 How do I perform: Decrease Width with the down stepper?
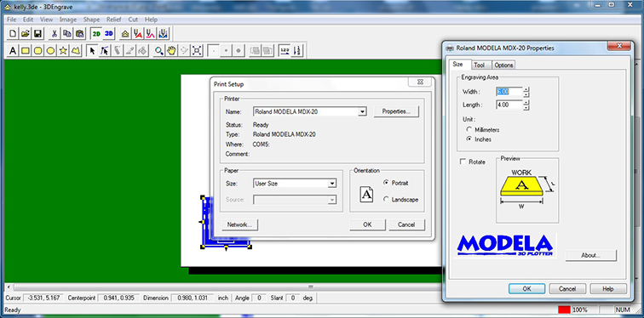[526, 94]
